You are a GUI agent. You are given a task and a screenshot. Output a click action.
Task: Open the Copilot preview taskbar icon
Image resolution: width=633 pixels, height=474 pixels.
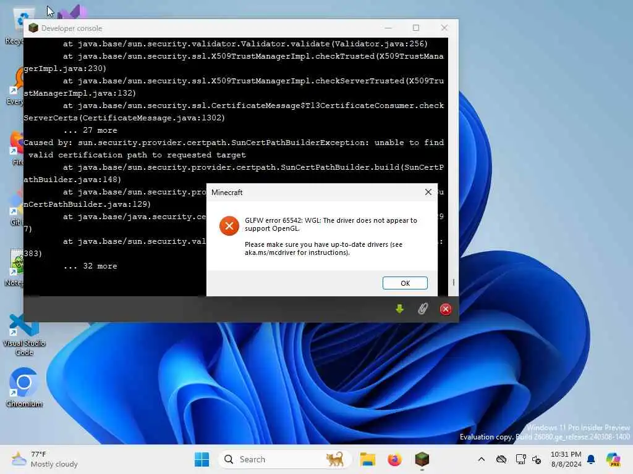613,459
